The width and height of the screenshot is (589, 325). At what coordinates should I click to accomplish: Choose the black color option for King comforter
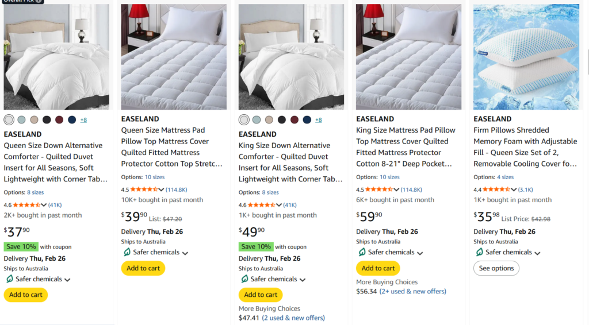click(282, 119)
